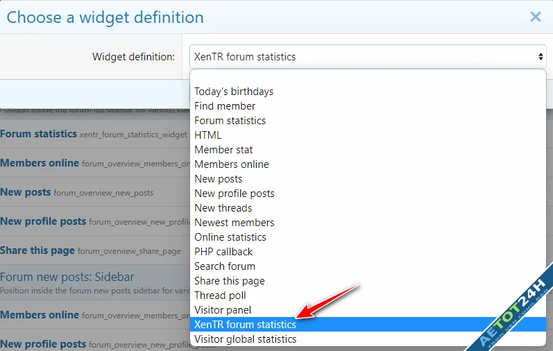Click Forum new posts: Sidebar heading
This screenshot has width=553, height=351.
click(67, 277)
